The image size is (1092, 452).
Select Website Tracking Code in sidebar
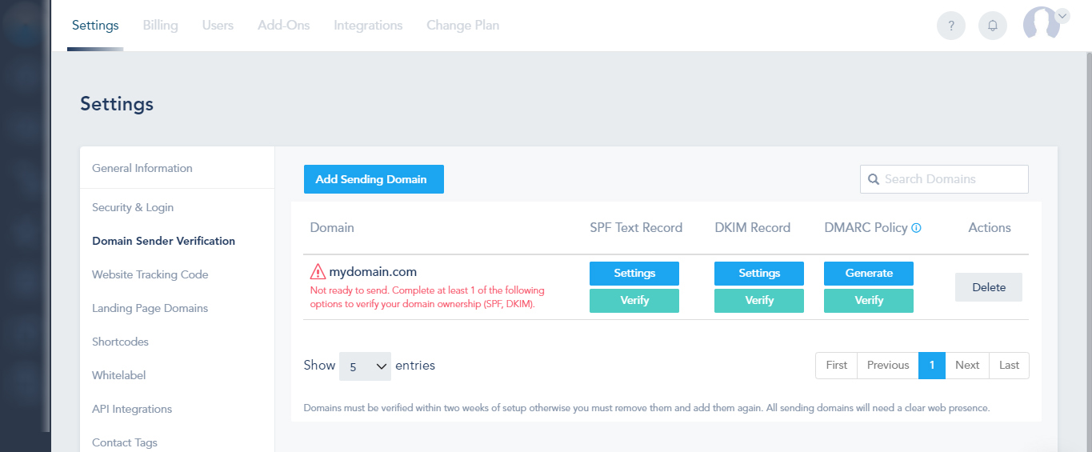tap(150, 274)
